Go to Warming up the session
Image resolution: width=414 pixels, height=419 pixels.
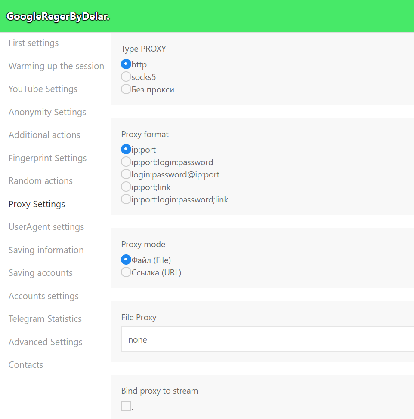(x=56, y=66)
